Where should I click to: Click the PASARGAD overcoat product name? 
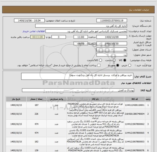pyautogui.click(x=95, y=105)
